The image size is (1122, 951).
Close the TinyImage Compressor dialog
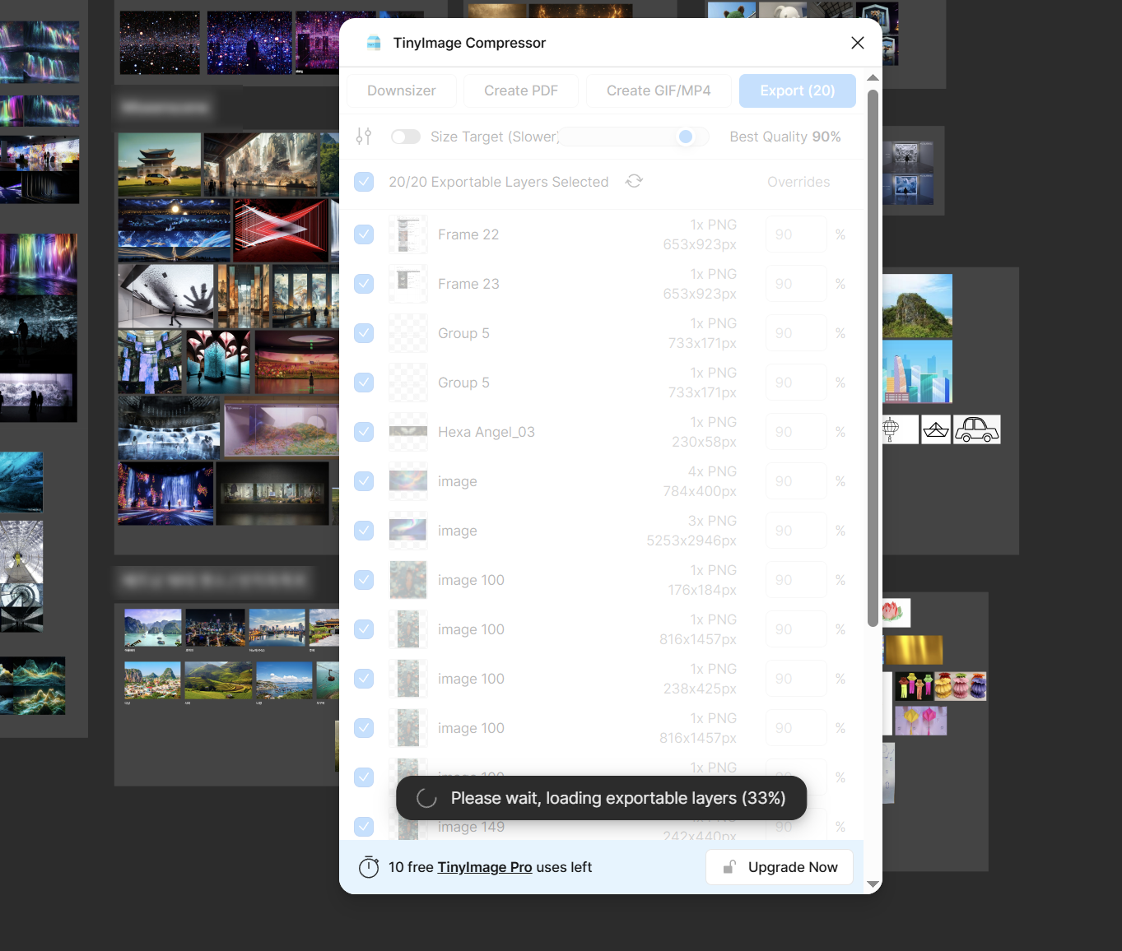[x=858, y=43]
